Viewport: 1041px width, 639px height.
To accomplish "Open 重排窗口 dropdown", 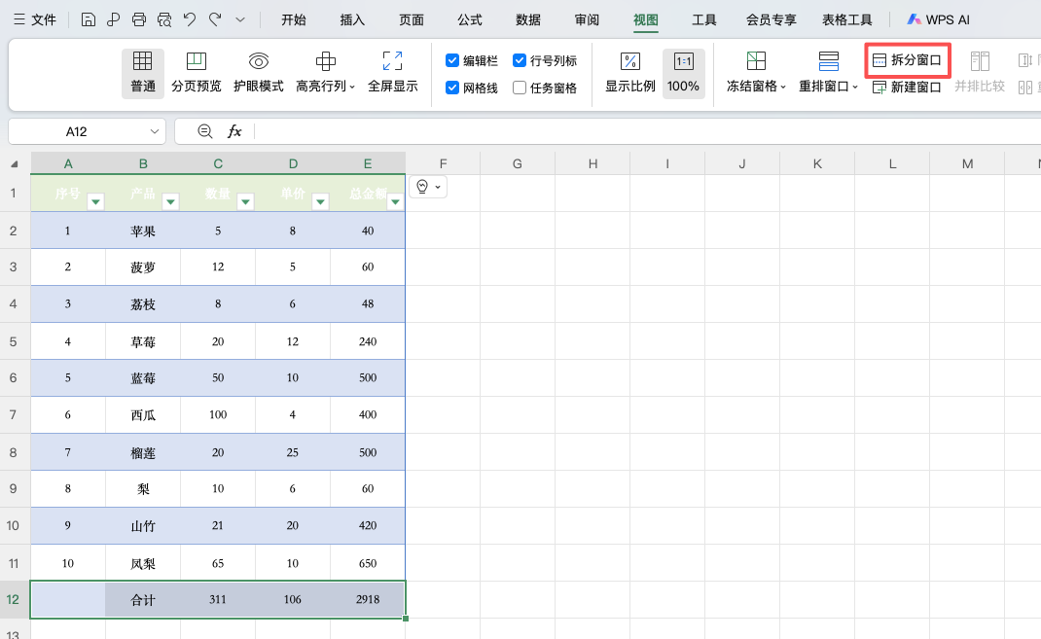I will click(828, 73).
